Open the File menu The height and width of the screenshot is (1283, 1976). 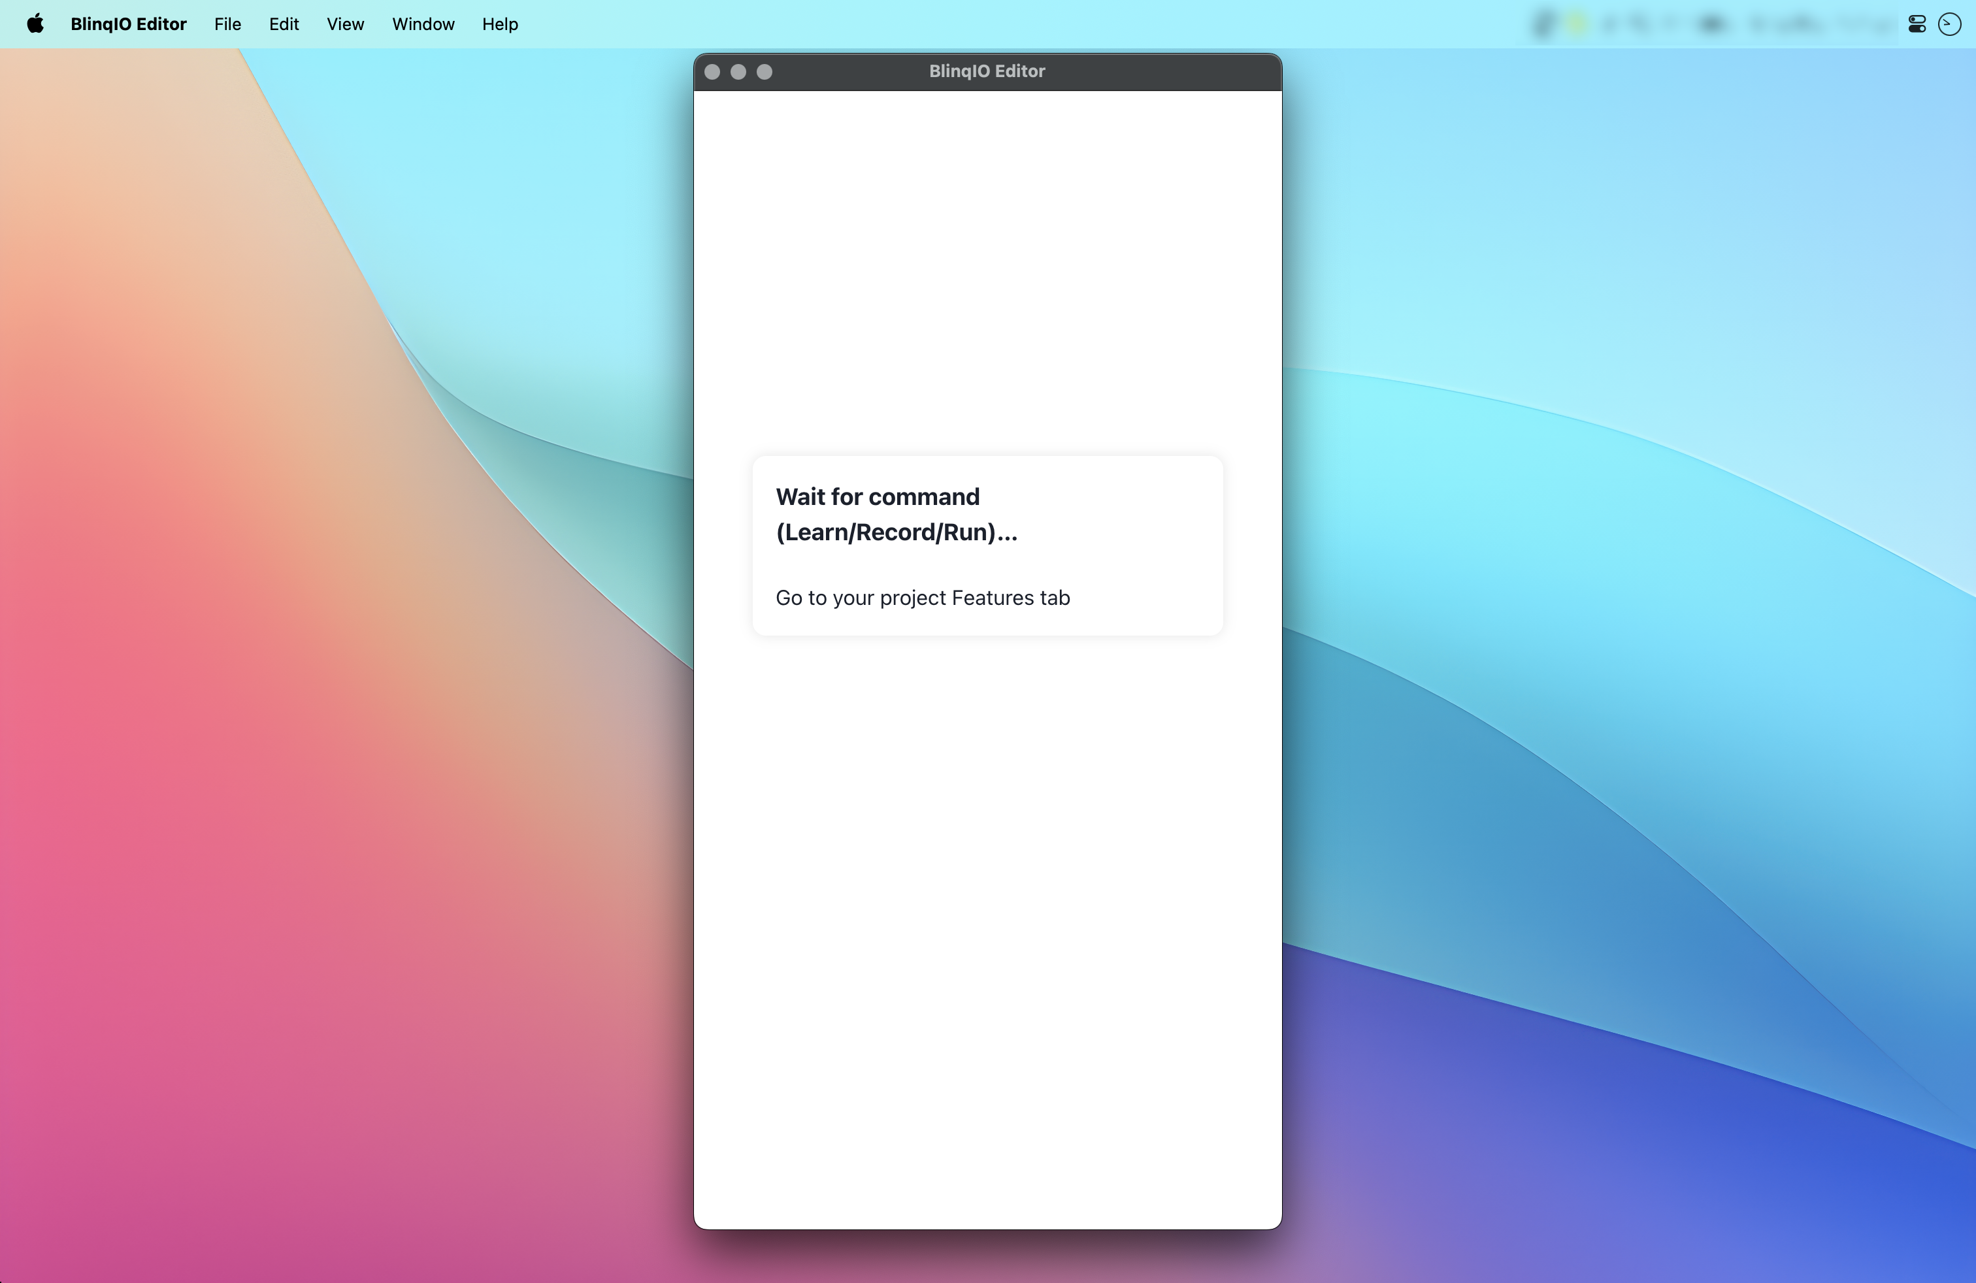click(x=227, y=24)
